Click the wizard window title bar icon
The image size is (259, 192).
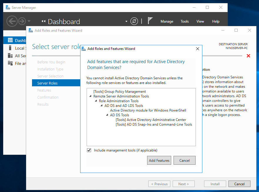coord(31,30)
